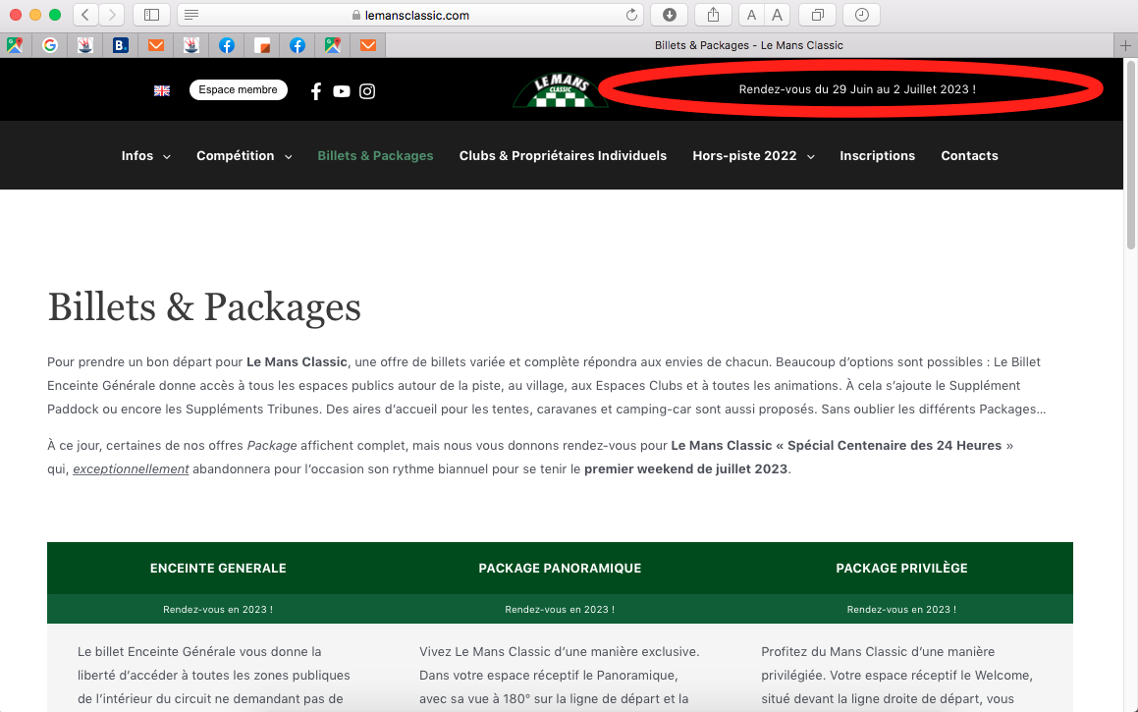The image size is (1138, 712).
Task: Open the Contacts page link
Action: click(969, 155)
